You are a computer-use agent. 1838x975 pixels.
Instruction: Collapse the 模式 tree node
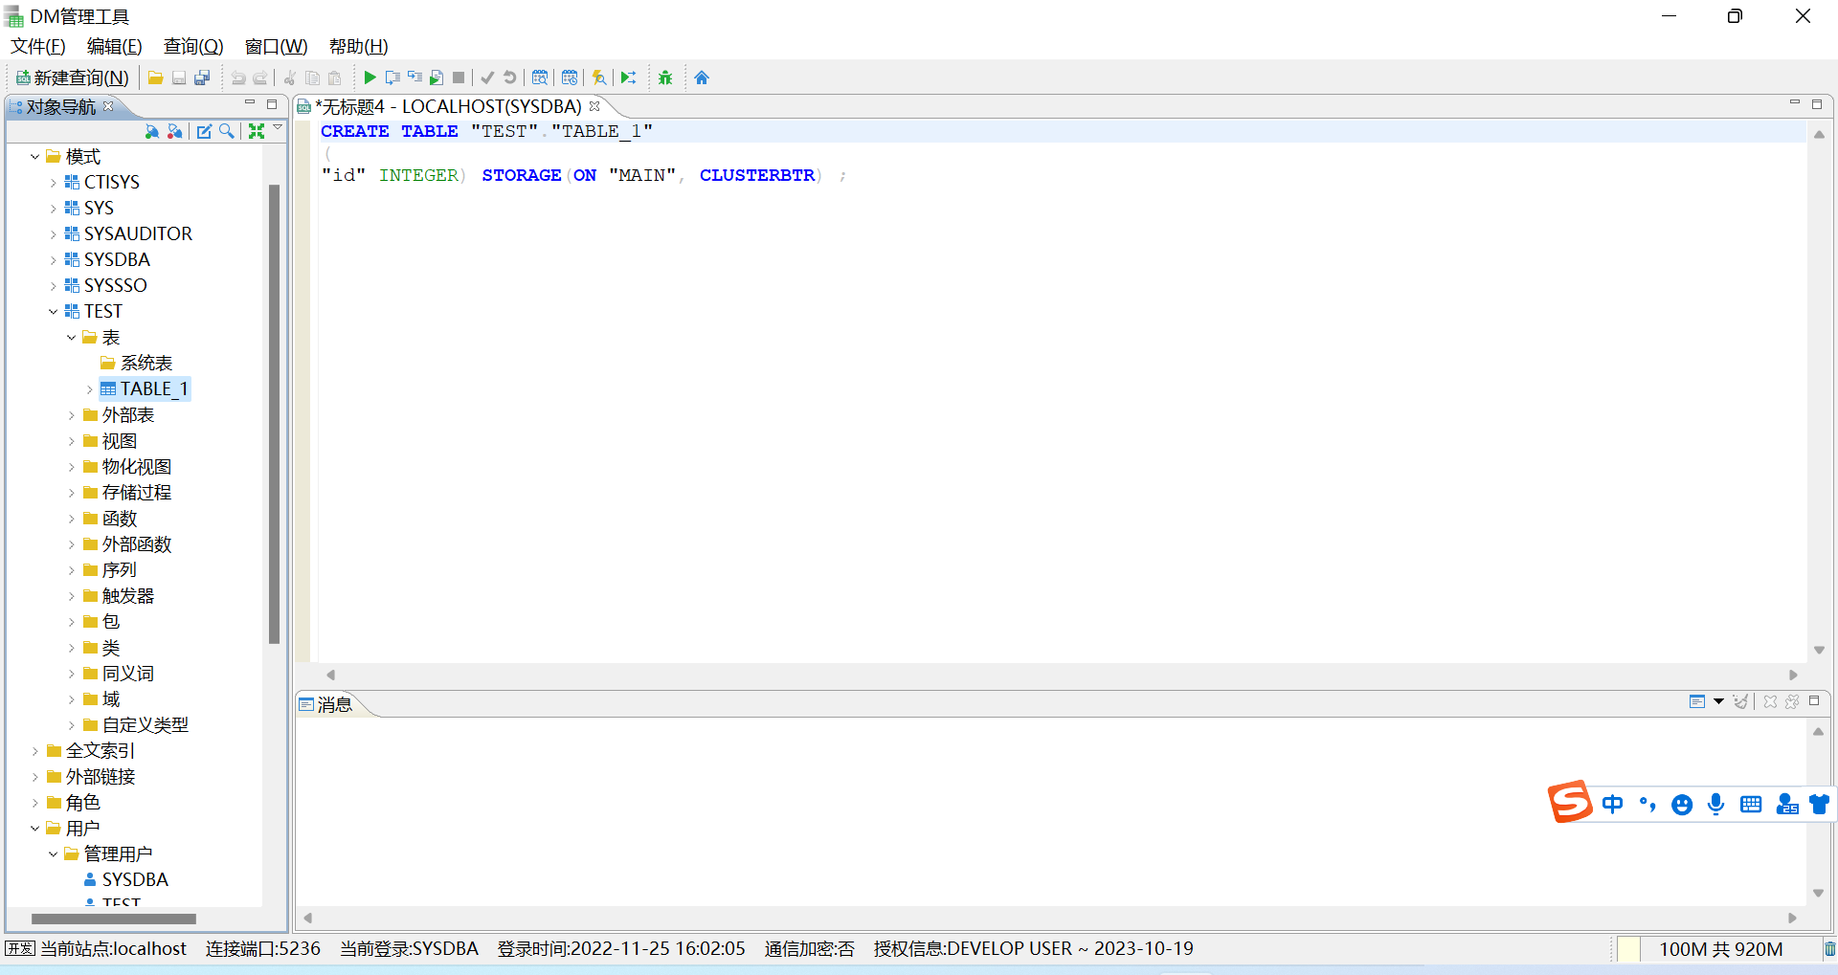(34, 157)
